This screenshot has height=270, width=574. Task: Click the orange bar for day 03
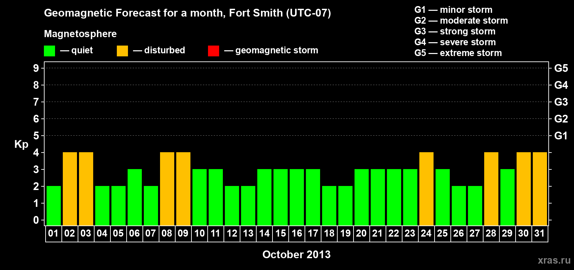point(86,189)
